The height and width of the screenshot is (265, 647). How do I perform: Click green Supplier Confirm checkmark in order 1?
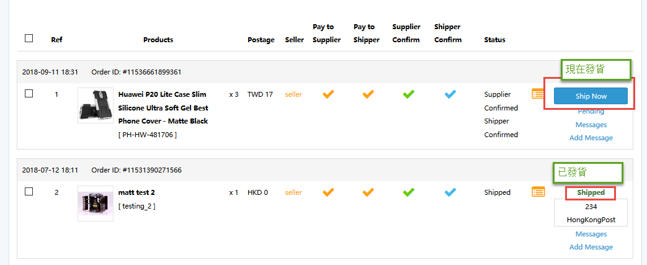click(409, 94)
